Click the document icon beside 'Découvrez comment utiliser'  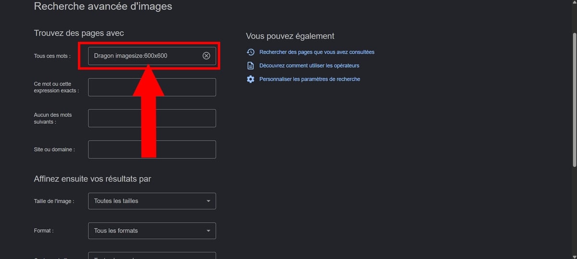coord(251,65)
